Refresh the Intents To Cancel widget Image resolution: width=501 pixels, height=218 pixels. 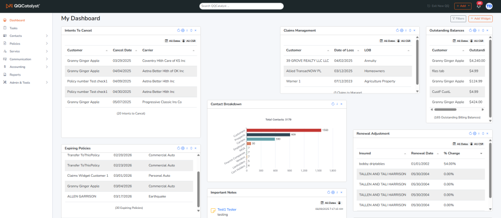(179, 30)
